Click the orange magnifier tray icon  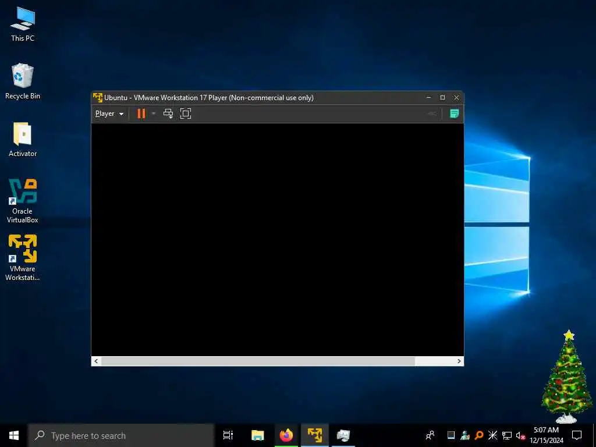point(478,435)
